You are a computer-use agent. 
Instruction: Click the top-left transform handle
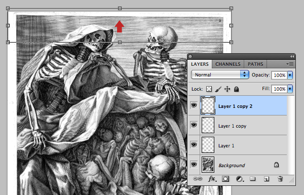8,8
